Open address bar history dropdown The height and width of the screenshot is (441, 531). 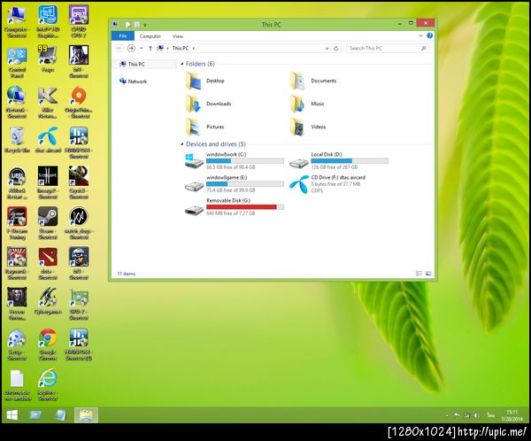[x=327, y=49]
